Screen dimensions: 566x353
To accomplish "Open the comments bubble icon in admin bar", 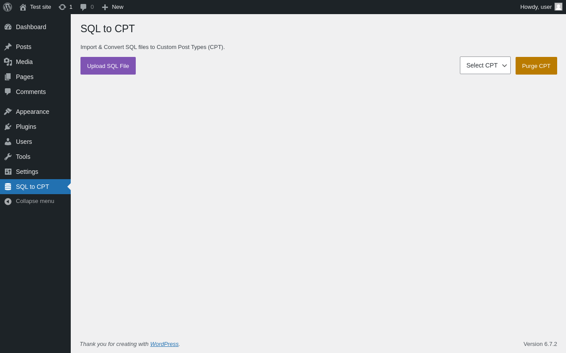I will 84,7.
